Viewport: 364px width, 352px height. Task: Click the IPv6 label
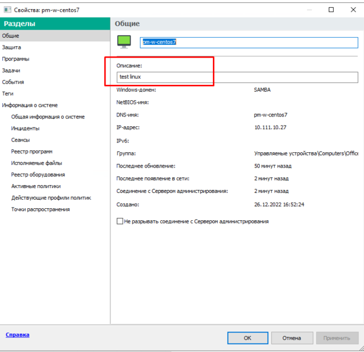pos(123,141)
